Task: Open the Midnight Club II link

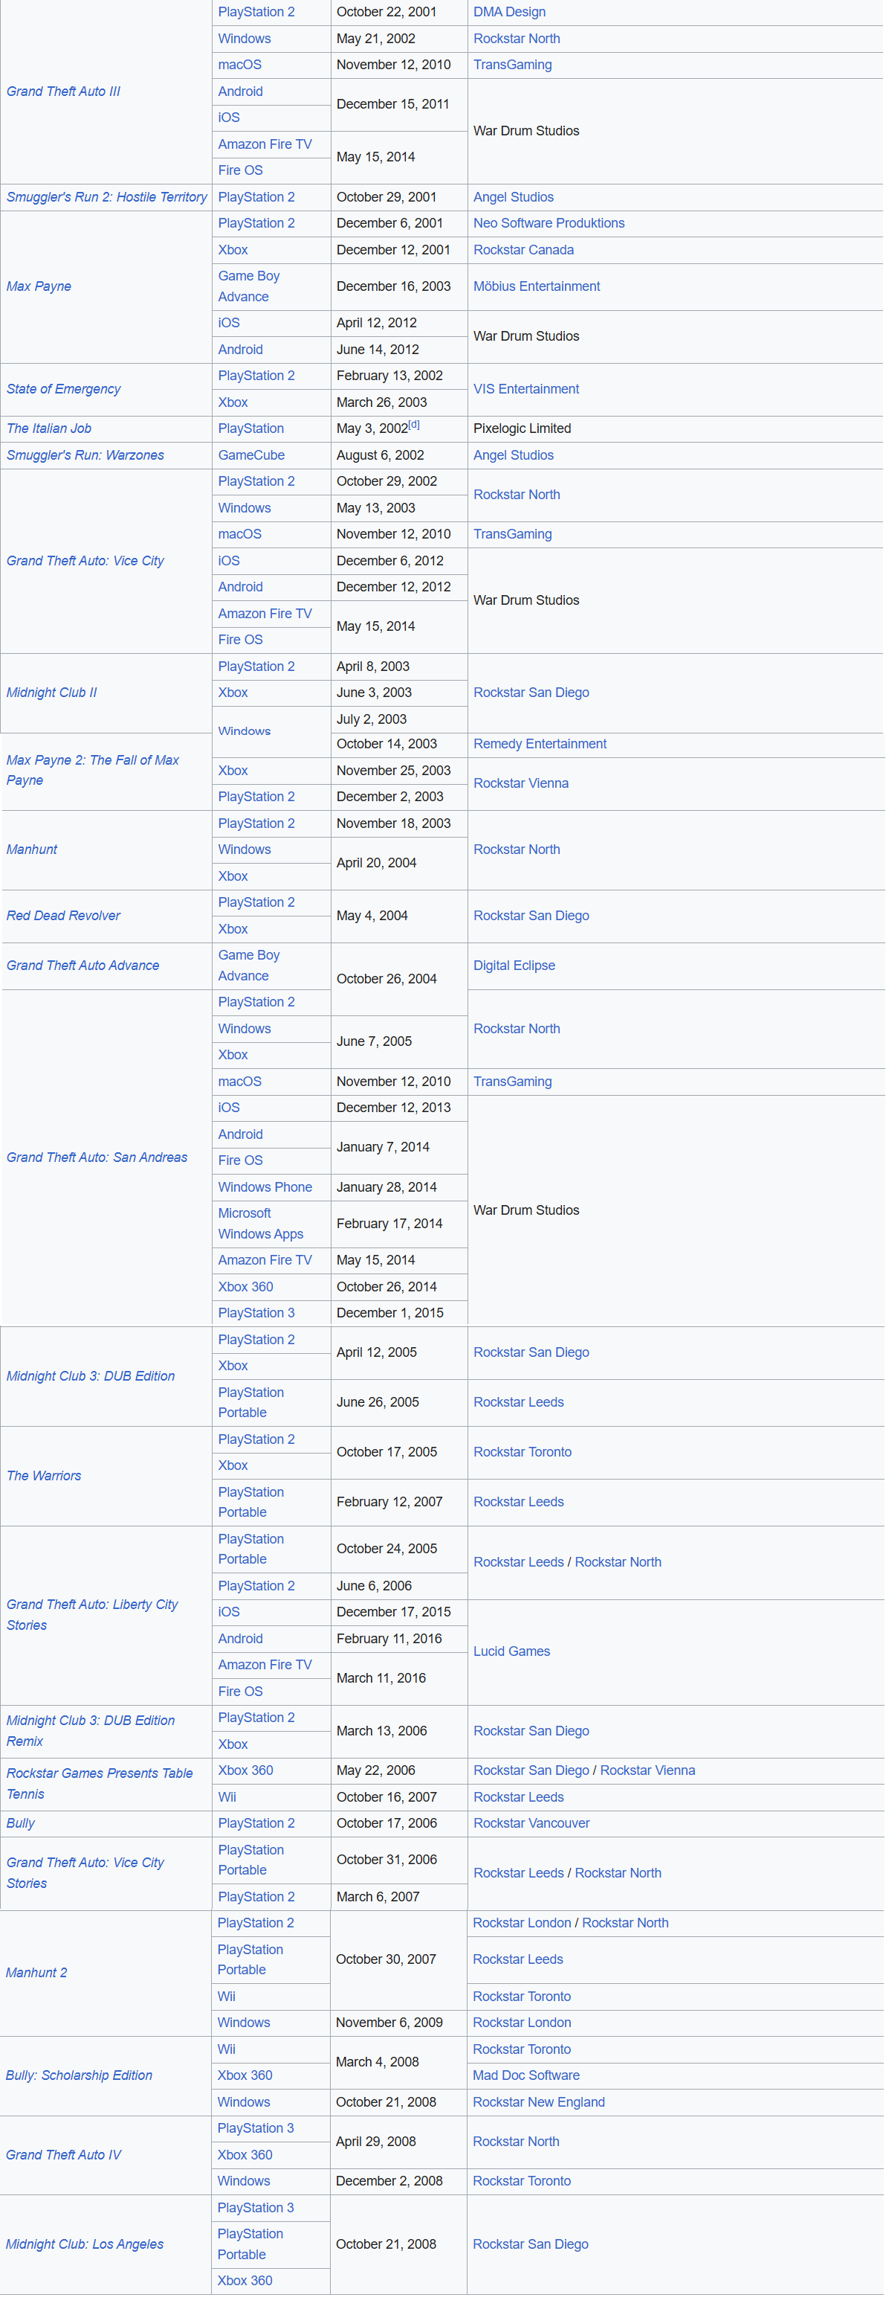Action: (x=51, y=693)
